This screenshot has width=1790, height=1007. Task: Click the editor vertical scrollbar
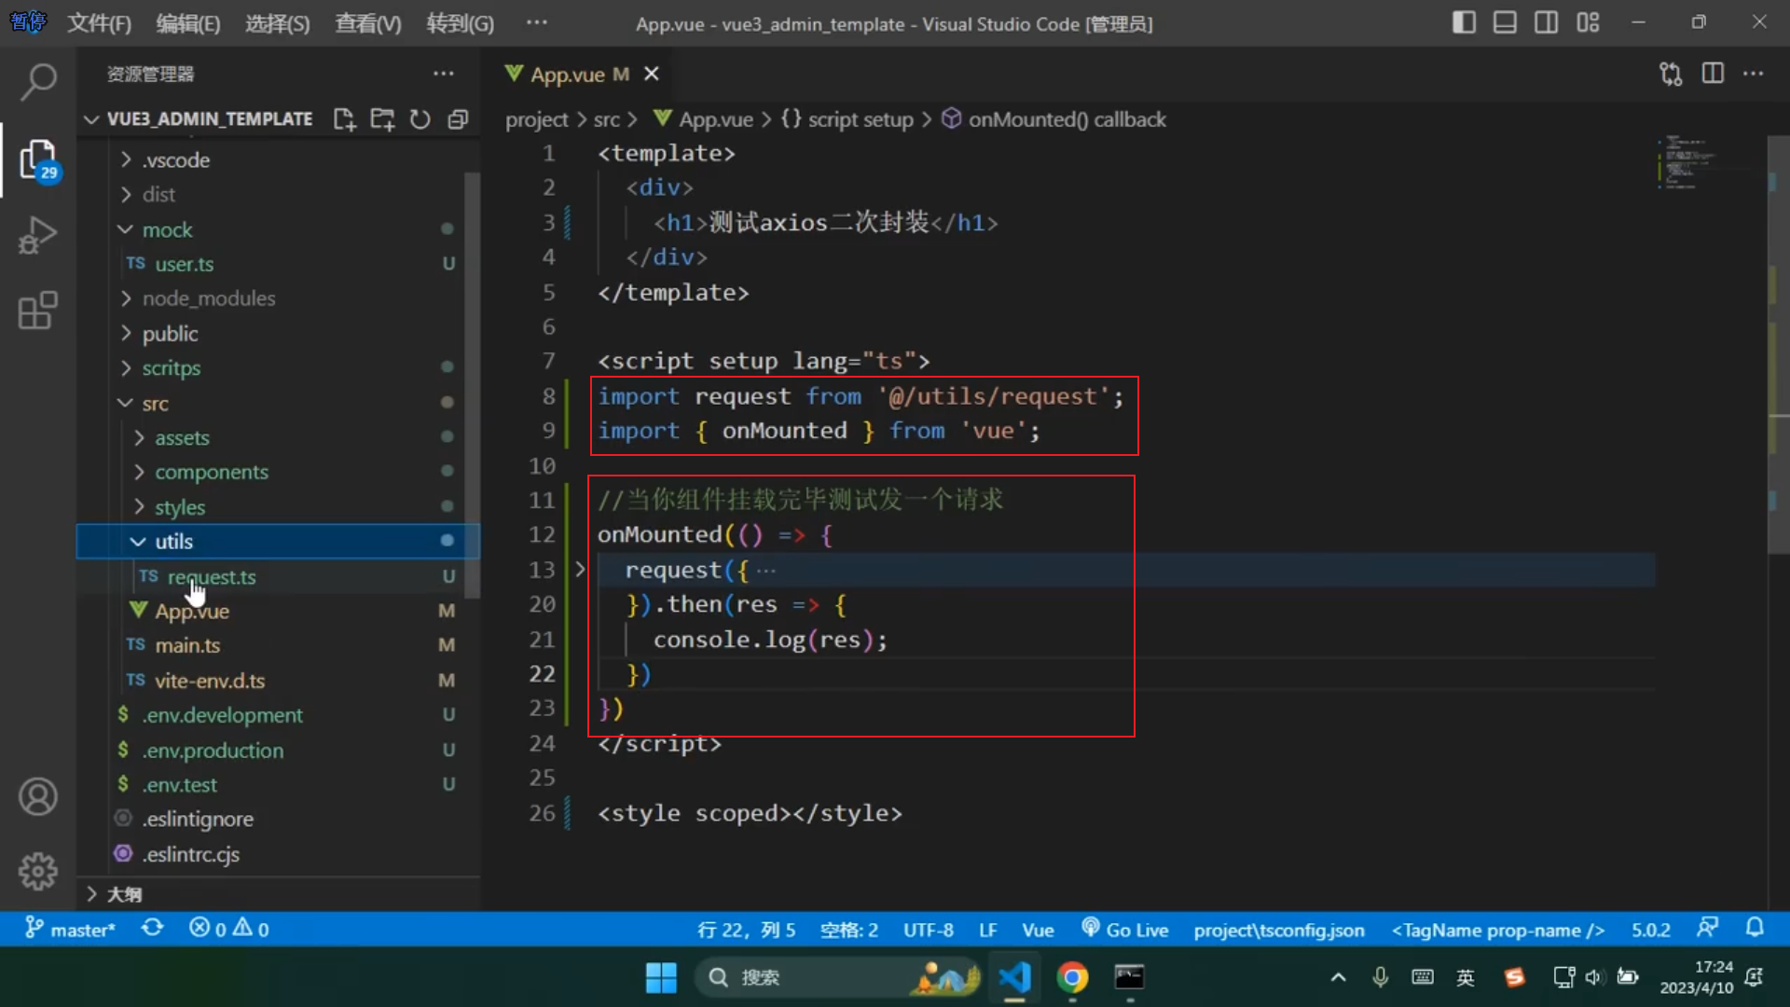[1778, 345]
